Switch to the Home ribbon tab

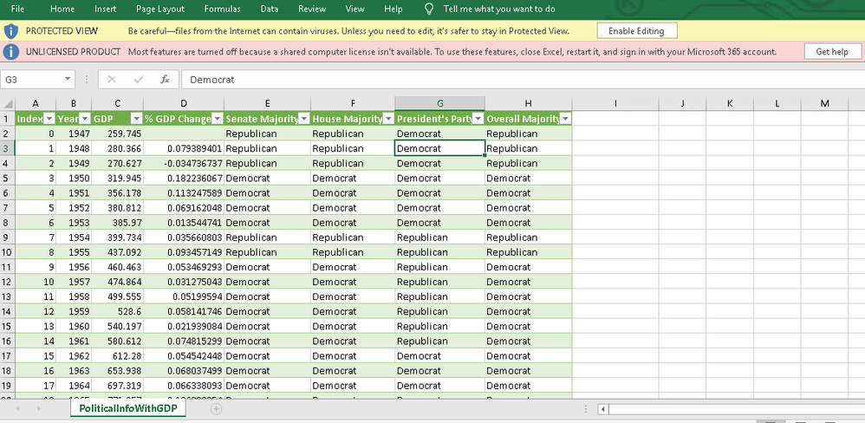click(x=62, y=9)
